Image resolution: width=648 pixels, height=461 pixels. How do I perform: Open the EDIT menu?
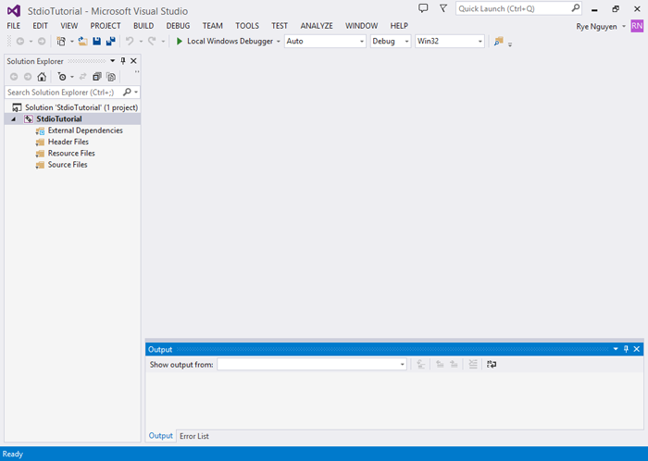[x=40, y=26]
